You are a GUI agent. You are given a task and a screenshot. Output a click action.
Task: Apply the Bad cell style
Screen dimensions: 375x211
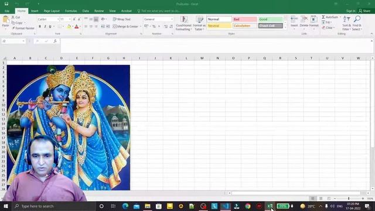245,19
